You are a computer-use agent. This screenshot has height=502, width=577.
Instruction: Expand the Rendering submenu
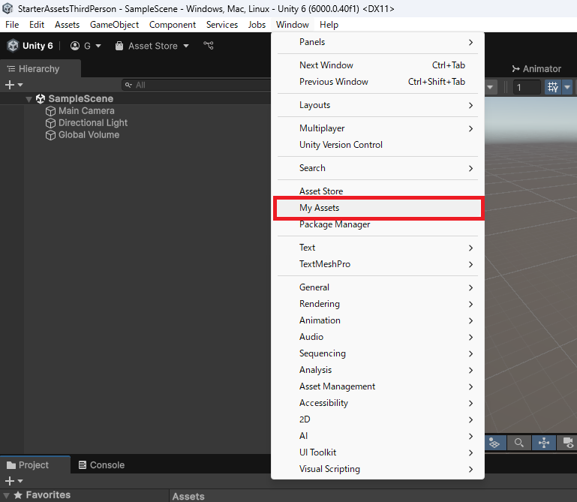click(x=377, y=304)
